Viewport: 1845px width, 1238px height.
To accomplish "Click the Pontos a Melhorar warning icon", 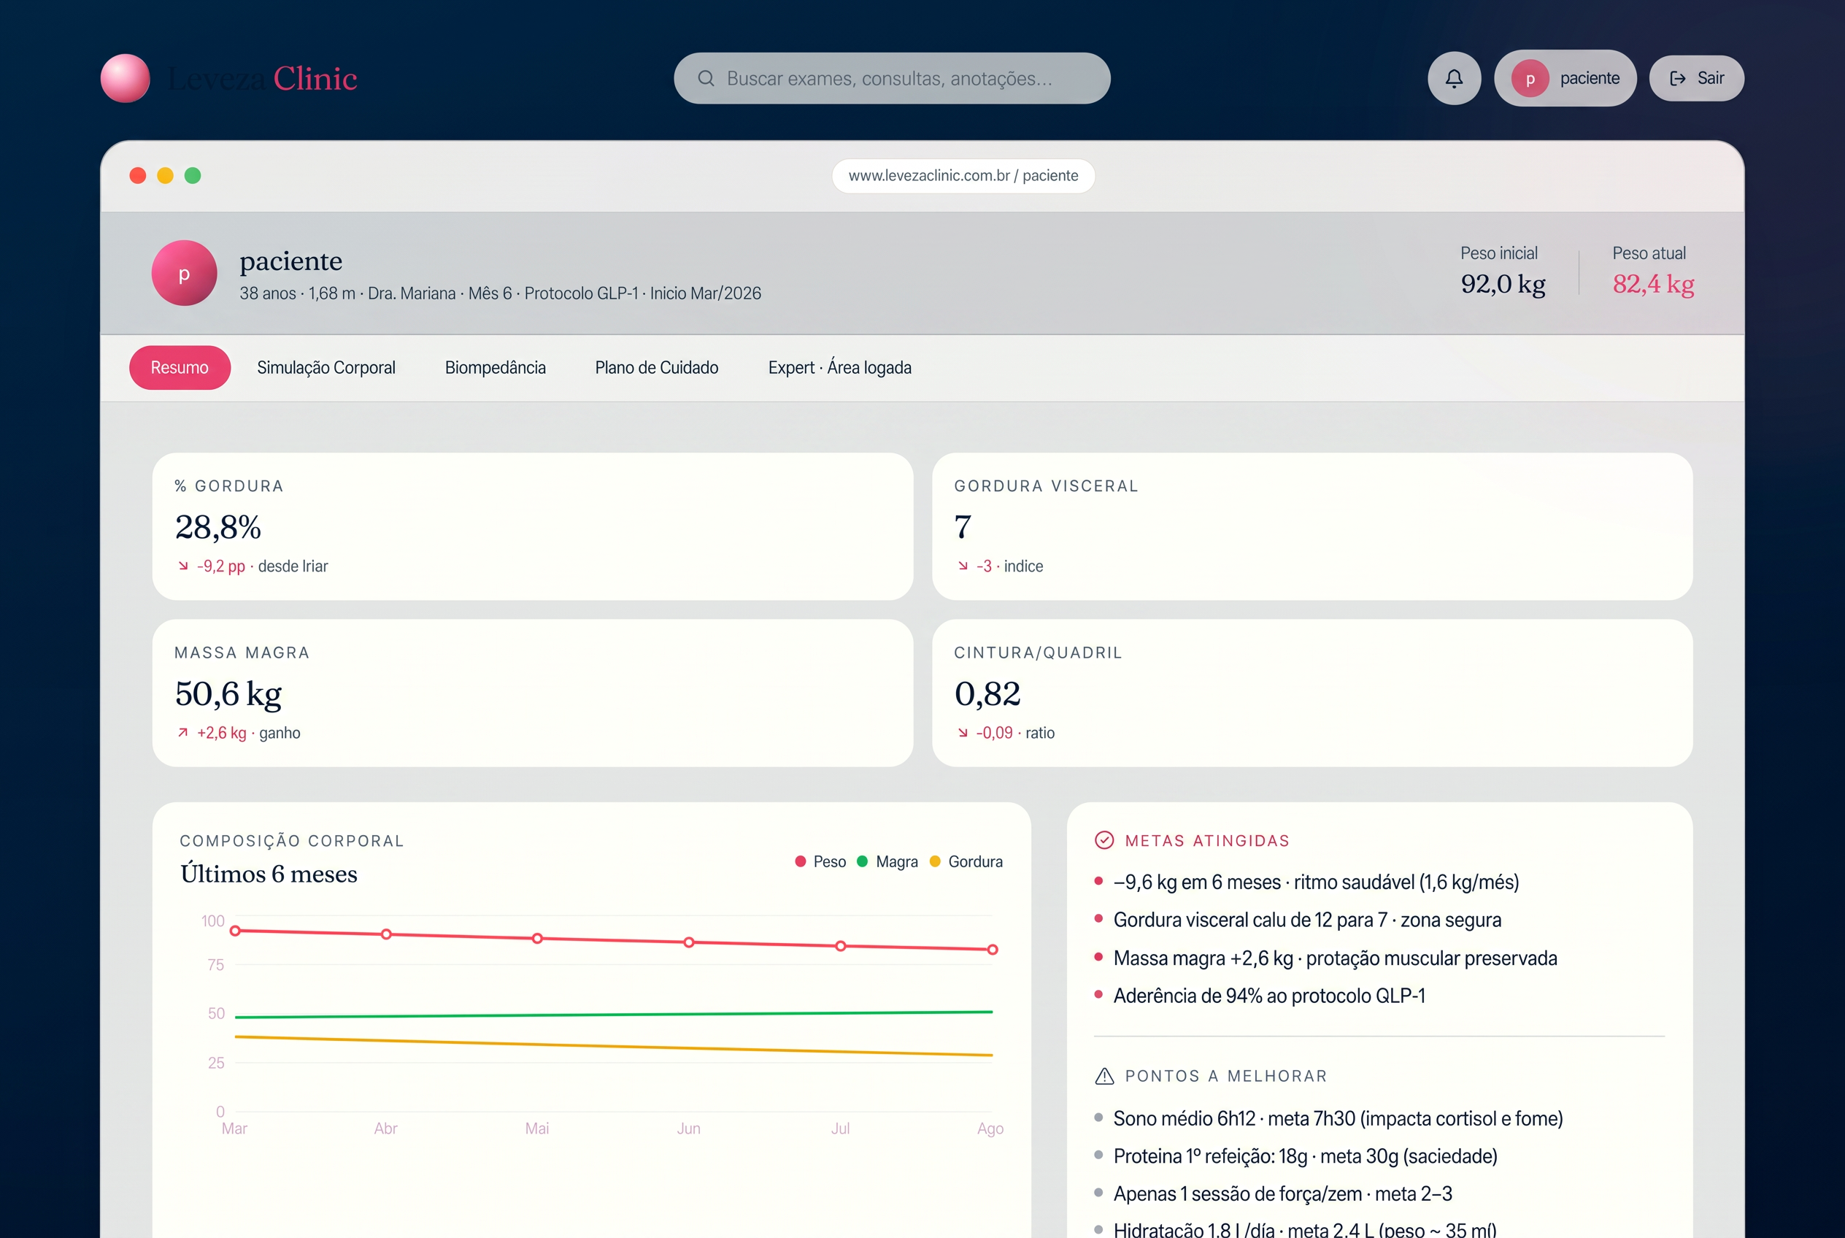I will [x=1103, y=1075].
